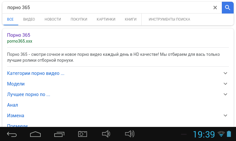Image resolution: width=236 pixels, height=141 pixels.
Task: Expand the Измена row chevron
Action: (x=225, y=115)
